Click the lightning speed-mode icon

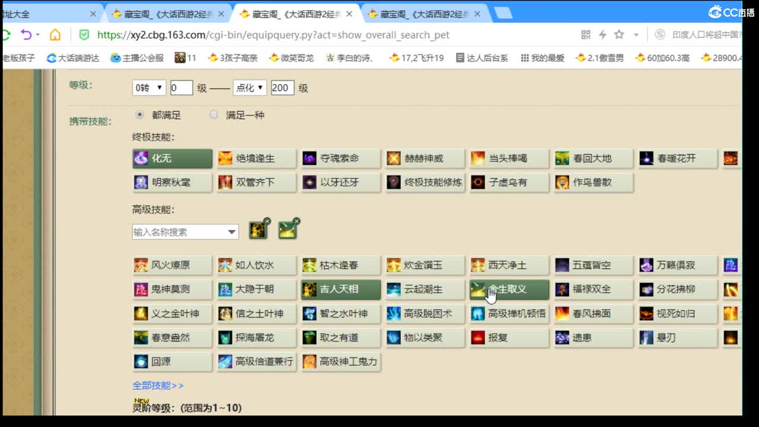click(x=602, y=35)
